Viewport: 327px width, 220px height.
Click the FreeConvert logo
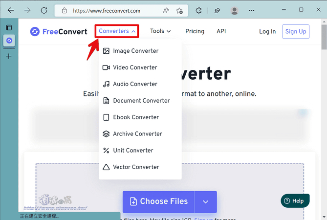[59, 31]
